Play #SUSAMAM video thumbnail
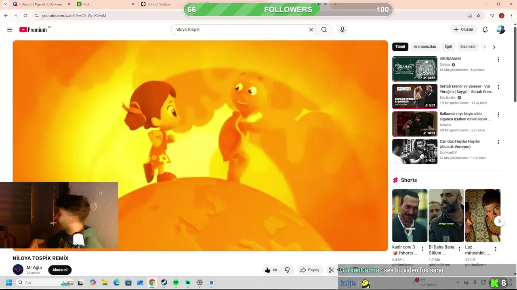Image resolution: width=517 pixels, height=290 pixels. [x=415, y=69]
